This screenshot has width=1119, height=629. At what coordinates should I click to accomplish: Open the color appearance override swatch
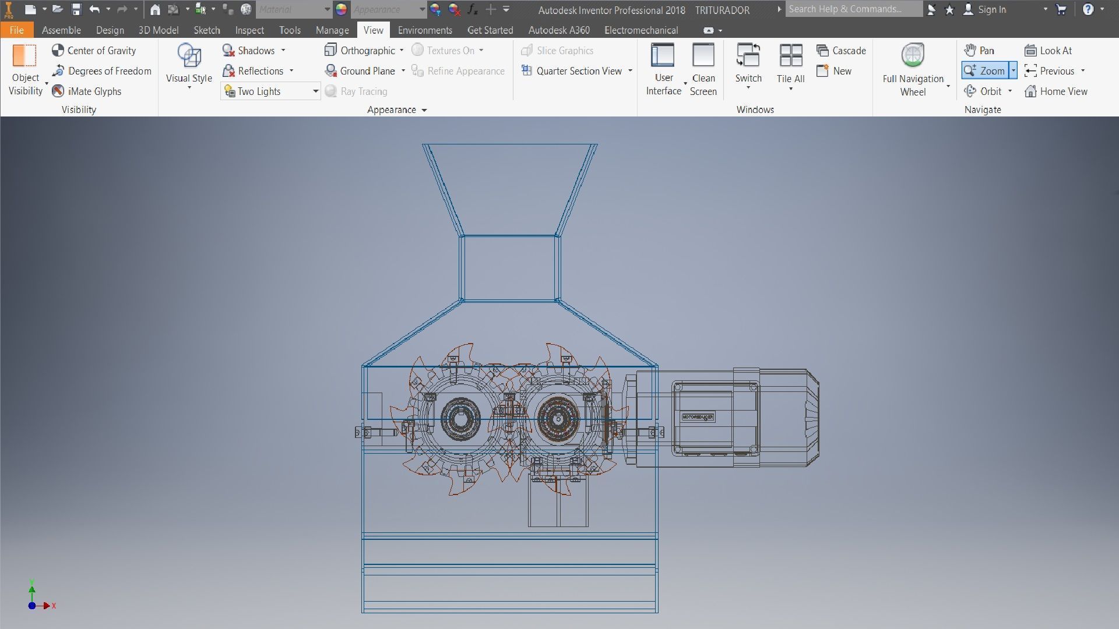pyautogui.click(x=342, y=9)
